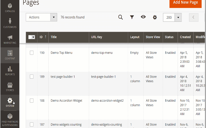This screenshot has width=206, height=128.
Task: Open the Stores sidebar menu
Action: coord(10,87)
